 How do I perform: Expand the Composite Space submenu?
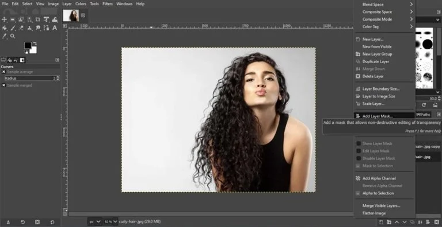tap(384, 12)
